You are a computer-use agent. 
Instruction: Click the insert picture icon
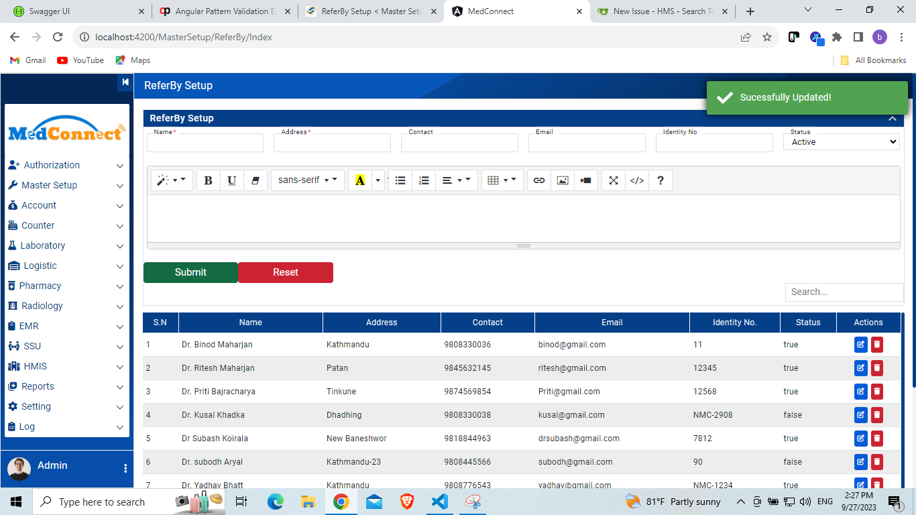pyautogui.click(x=563, y=180)
